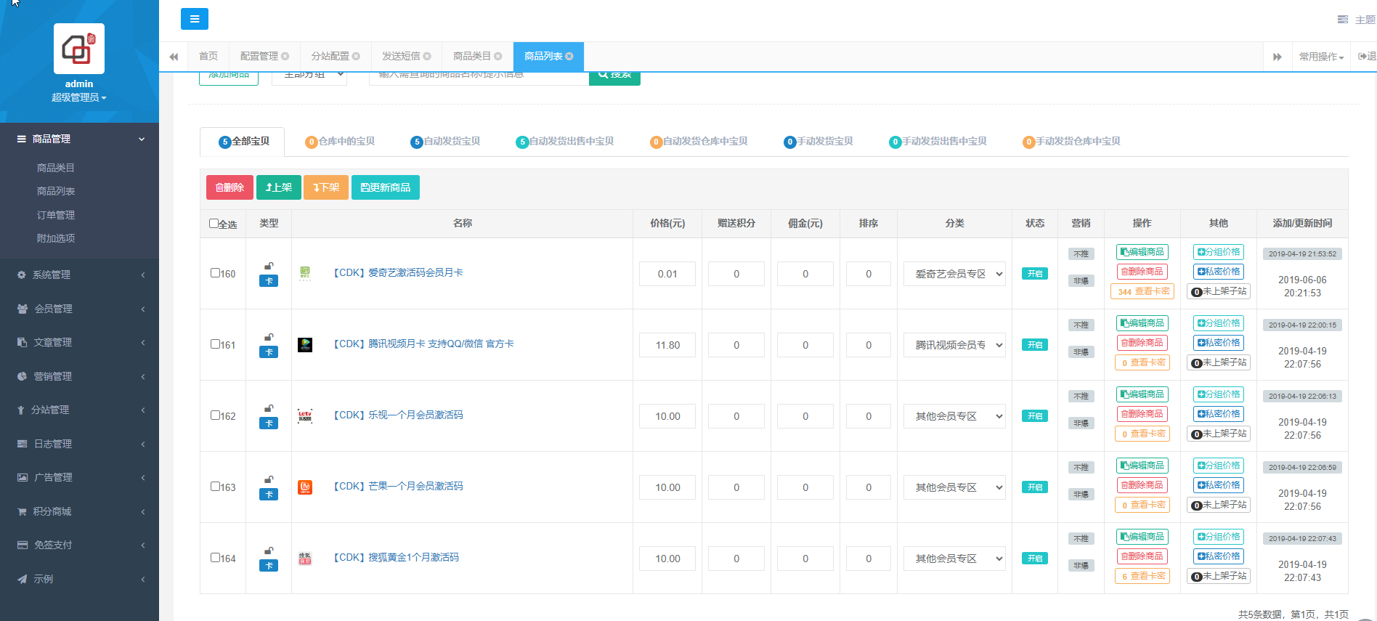Click 系统管理 gear icon in sidebar
This screenshot has height=621, width=1377.
click(x=21, y=275)
